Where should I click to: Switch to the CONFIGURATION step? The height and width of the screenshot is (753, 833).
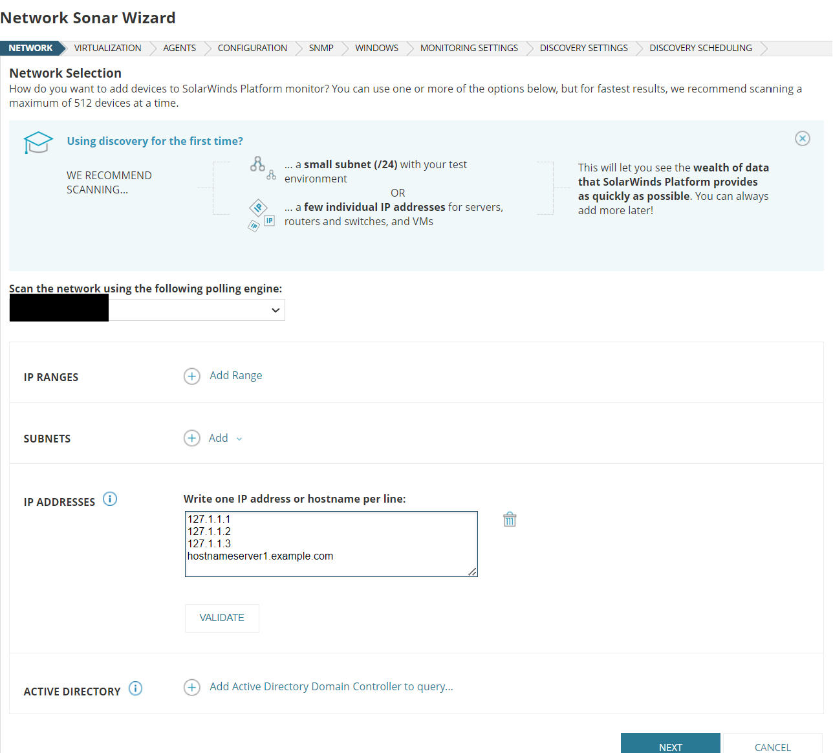coord(252,48)
